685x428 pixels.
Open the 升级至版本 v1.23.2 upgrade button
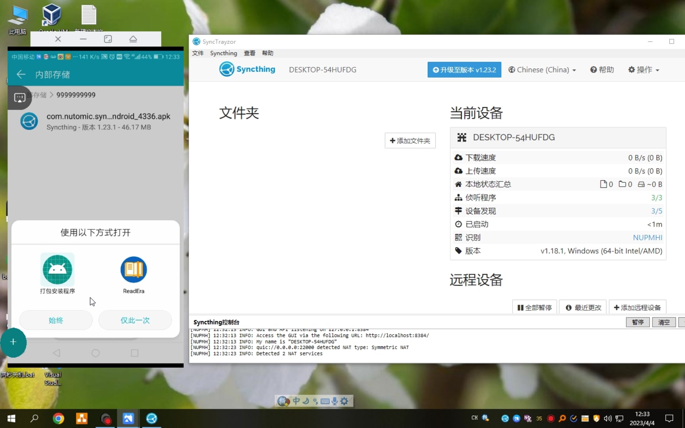[464, 70]
